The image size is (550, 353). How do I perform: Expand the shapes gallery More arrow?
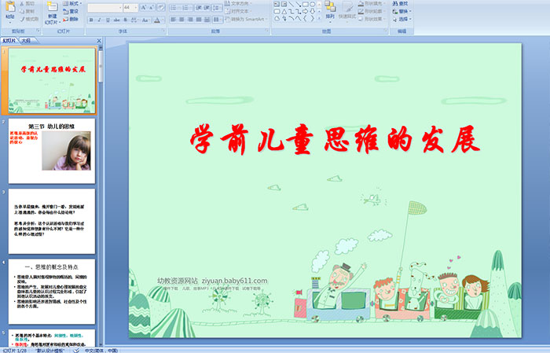click(319, 18)
